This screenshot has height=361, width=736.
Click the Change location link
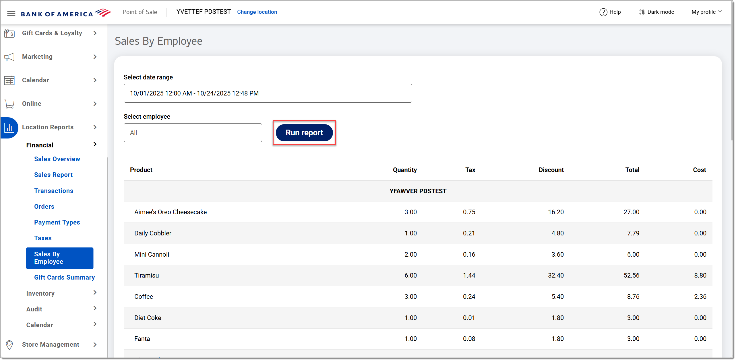[257, 12]
